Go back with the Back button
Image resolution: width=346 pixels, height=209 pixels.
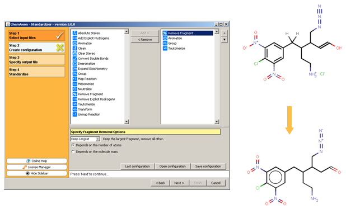point(161,183)
